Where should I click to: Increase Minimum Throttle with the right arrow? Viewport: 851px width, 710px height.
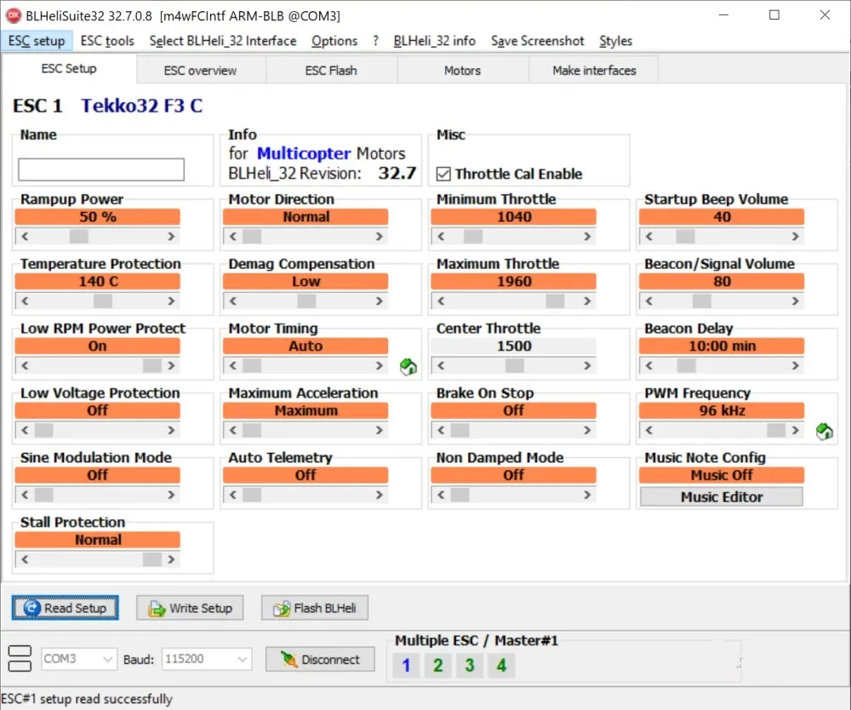(586, 236)
